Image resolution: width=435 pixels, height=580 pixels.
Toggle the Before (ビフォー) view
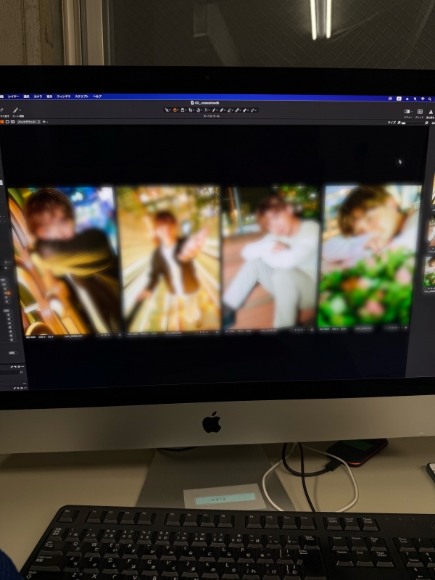tap(407, 112)
